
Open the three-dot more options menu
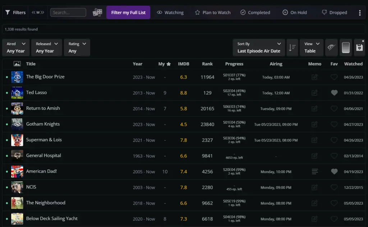tap(359, 13)
